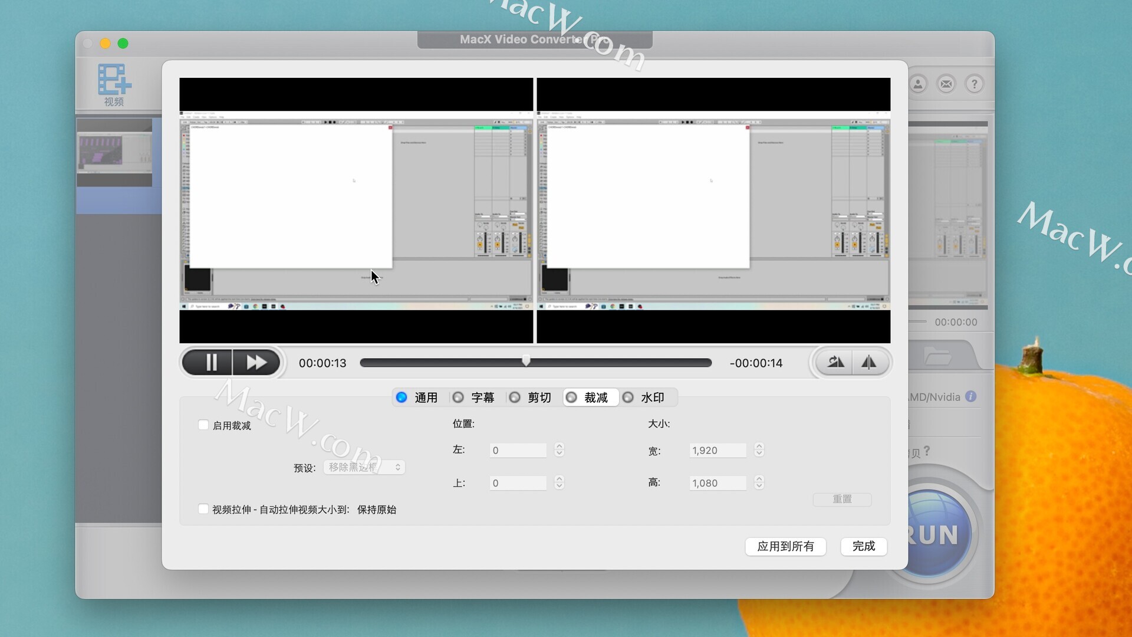The height and width of the screenshot is (637, 1132).
Task: Adjust the 左 value stepper
Action: point(559,450)
